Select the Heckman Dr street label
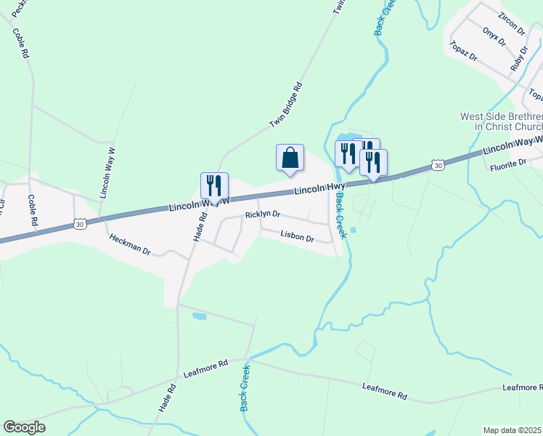Image resolution: width=543 pixels, height=436 pixels. 130,244
